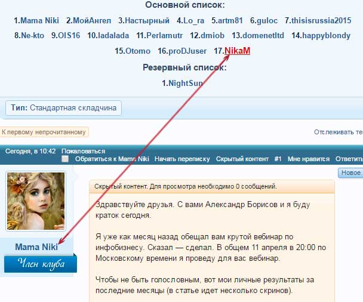Viewport: 363px width, 302px height.
Task: Open Ne-kto participant profile
Action: tap(32, 35)
